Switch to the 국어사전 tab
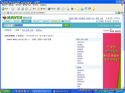The image size is (125, 93). tap(36, 21)
